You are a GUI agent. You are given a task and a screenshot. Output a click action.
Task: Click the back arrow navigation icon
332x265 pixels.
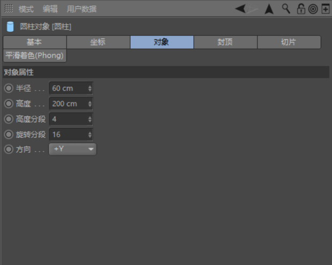[240, 9]
